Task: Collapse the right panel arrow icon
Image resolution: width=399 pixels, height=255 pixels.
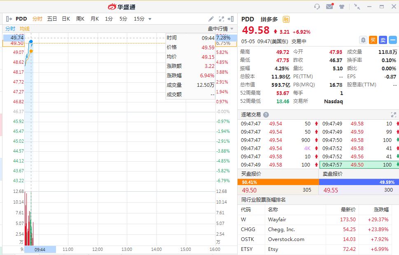Action: click(231, 19)
